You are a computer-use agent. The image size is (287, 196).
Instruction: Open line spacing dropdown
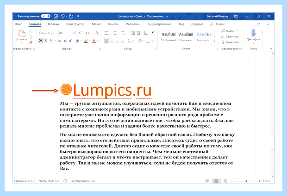point(131,41)
